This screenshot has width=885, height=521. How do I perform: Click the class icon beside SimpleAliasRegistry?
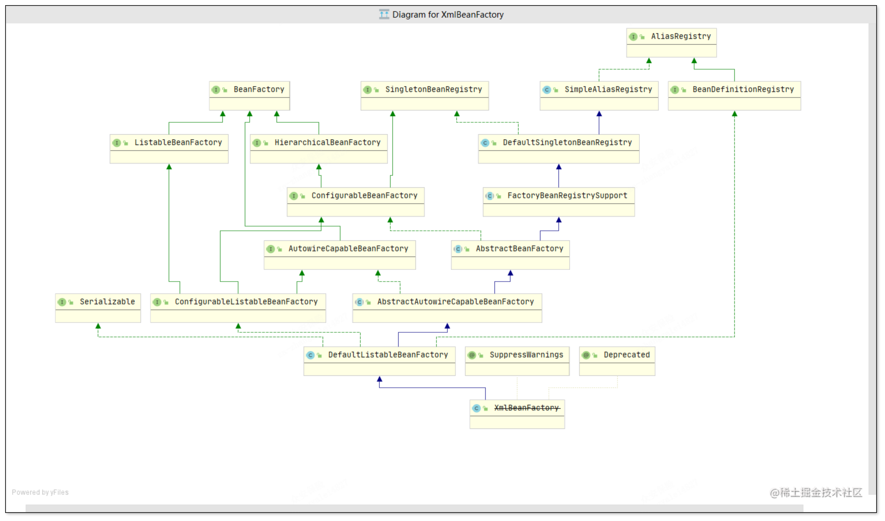[x=547, y=90]
